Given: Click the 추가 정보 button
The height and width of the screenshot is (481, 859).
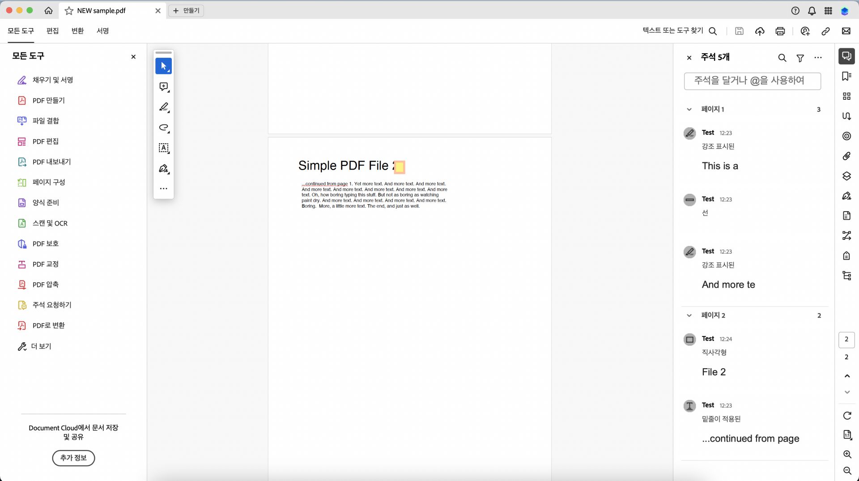Looking at the screenshot, I should point(73,458).
